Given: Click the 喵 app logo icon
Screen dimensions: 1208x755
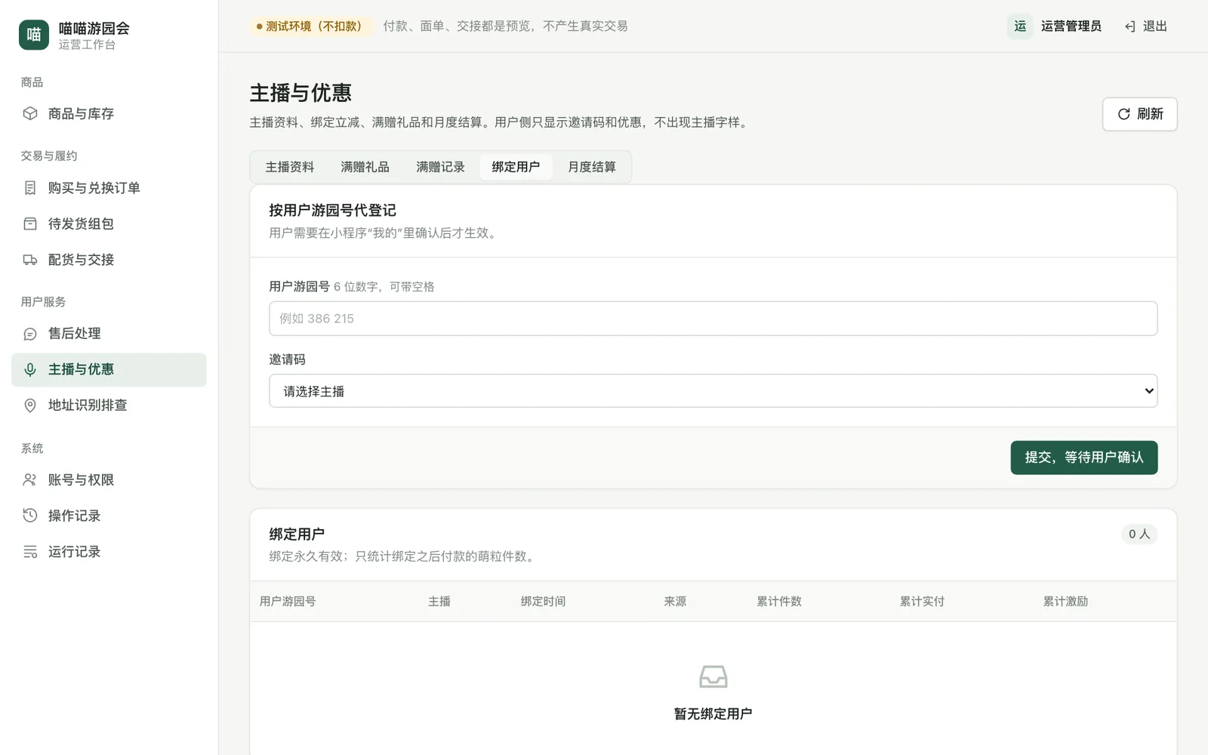Looking at the screenshot, I should [x=34, y=35].
